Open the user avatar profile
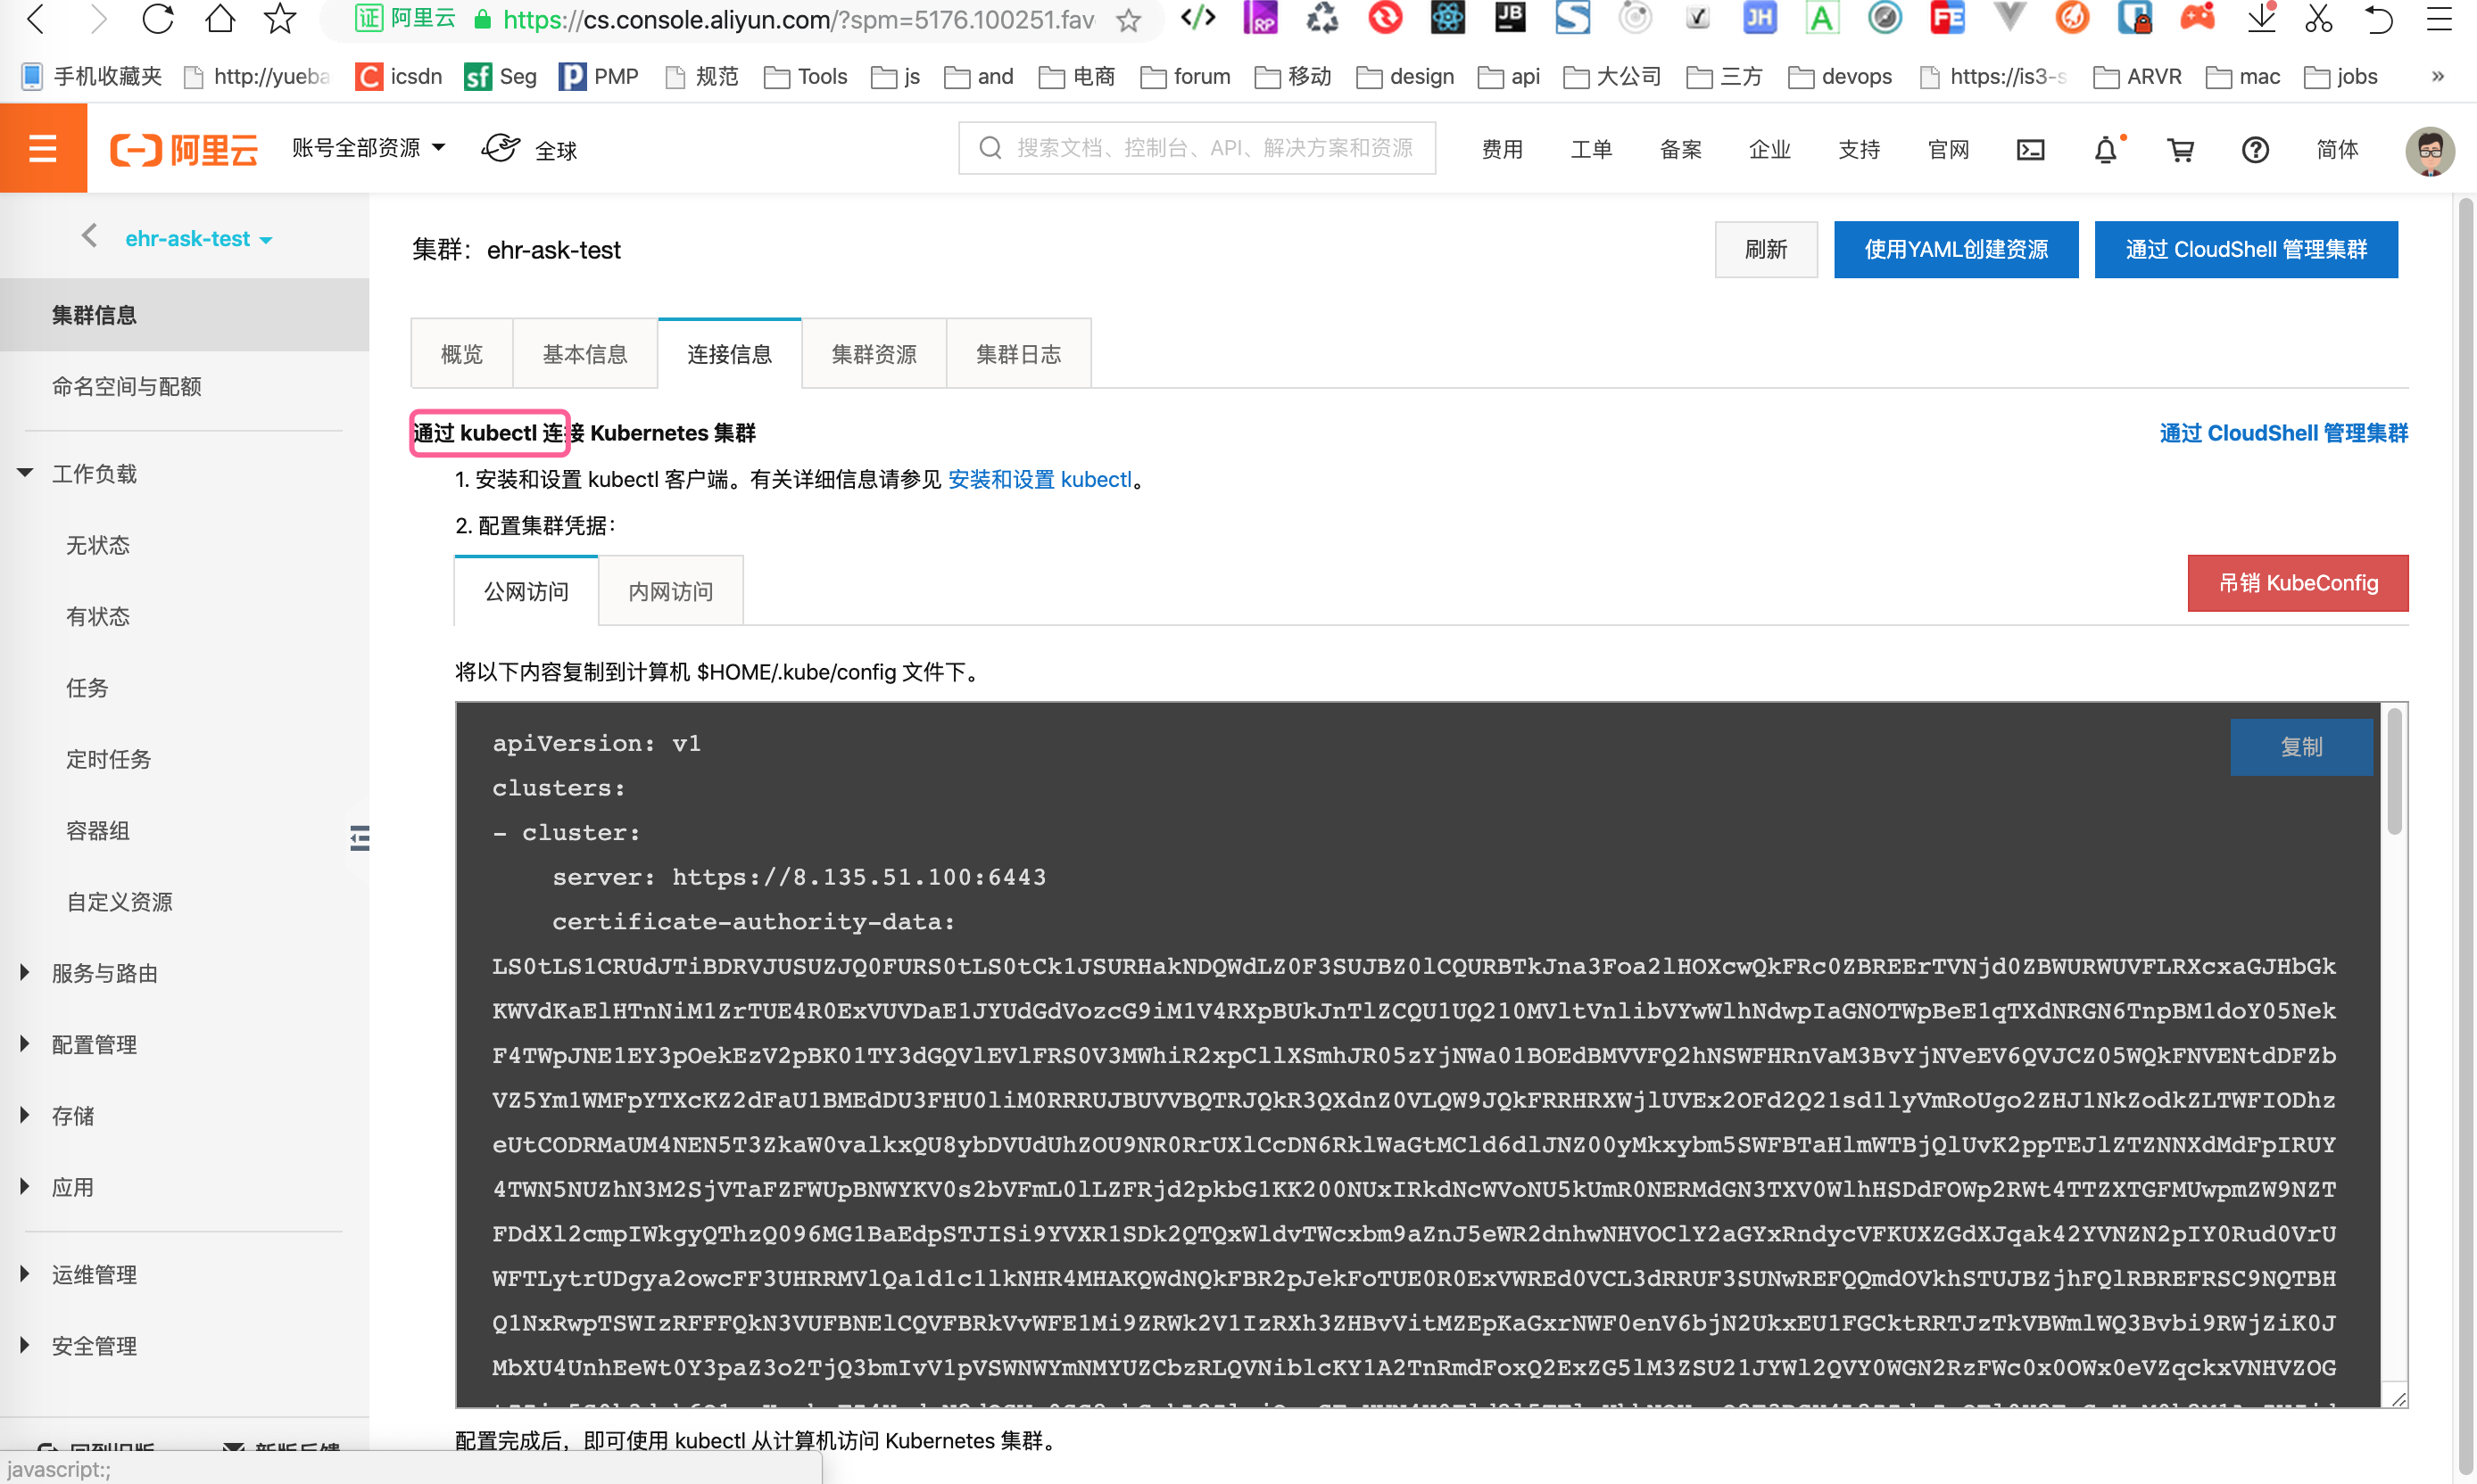This screenshot has width=2477, height=1484. click(x=2429, y=151)
